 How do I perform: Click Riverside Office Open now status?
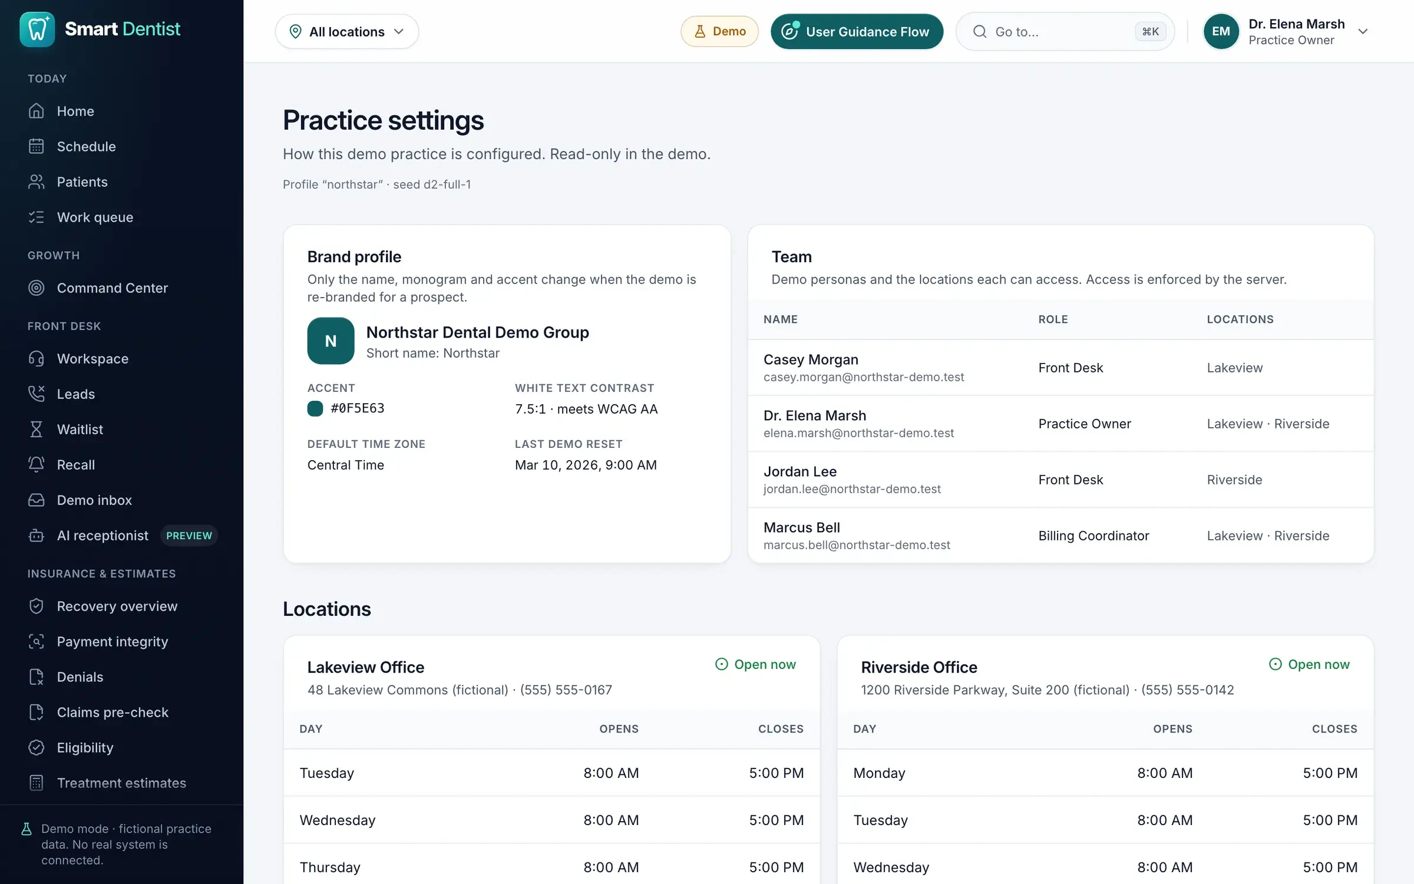click(x=1309, y=664)
